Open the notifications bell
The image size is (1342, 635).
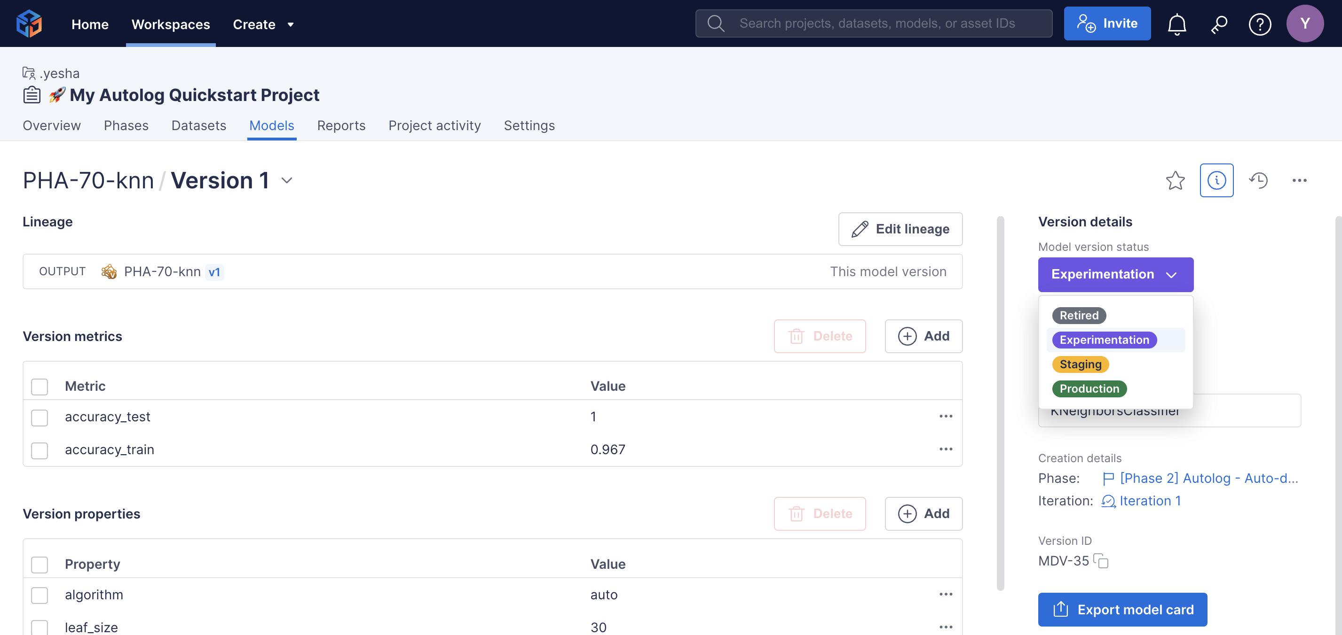(1176, 24)
